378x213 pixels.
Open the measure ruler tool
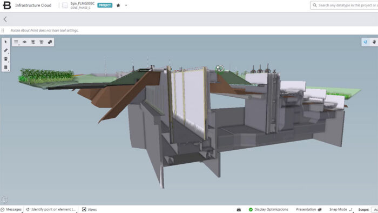[6, 50]
